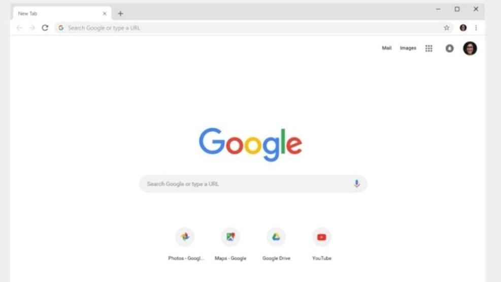Viewport: 501px width, 282px height.
Task: Open the Mail link
Action: 387,48
